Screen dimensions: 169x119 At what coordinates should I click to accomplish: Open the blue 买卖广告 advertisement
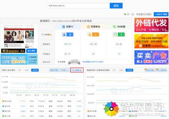coord(151,58)
